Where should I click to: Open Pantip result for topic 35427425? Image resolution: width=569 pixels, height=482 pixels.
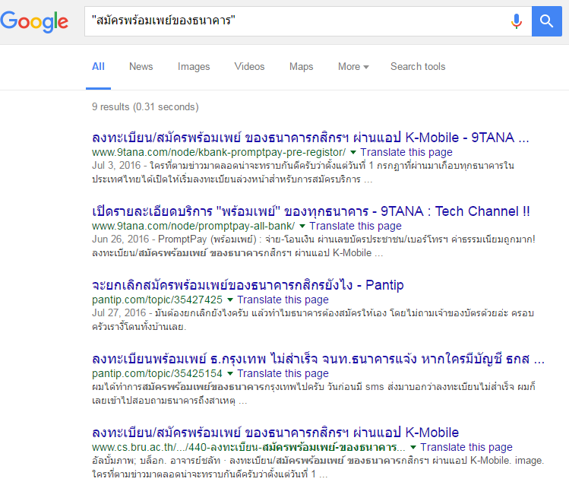pyautogui.click(x=248, y=285)
